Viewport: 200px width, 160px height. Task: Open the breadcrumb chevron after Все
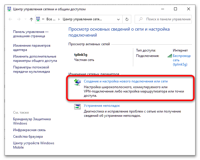tap(59, 19)
